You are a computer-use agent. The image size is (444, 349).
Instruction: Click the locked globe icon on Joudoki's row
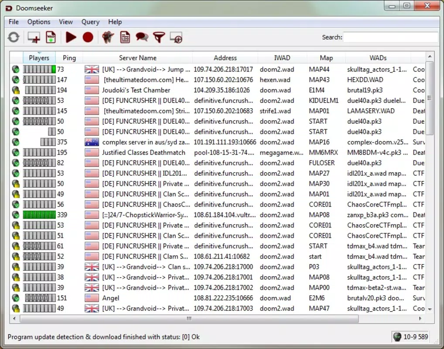16,90
